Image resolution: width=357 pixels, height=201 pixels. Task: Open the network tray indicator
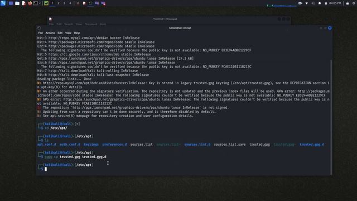tap(306, 3)
